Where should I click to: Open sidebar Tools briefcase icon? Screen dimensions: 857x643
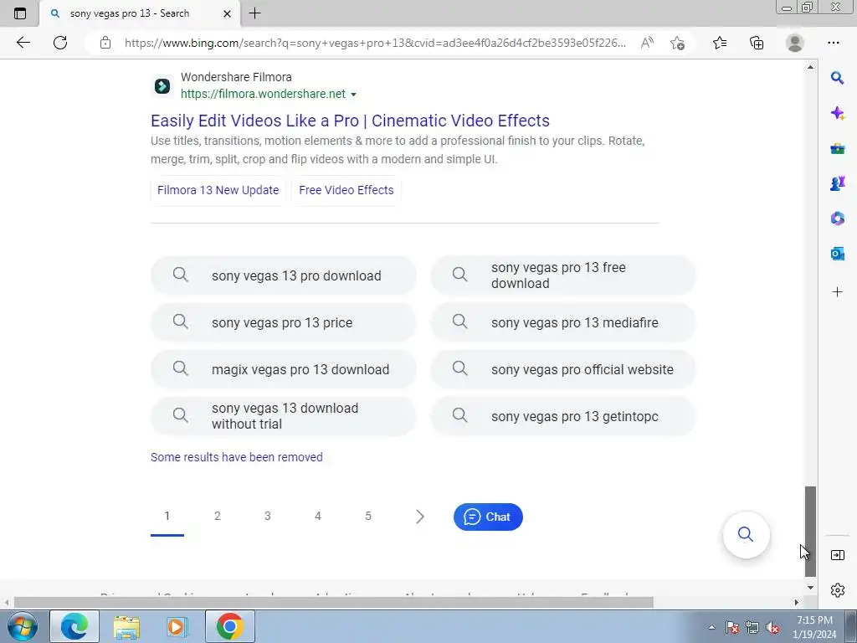(x=837, y=149)
